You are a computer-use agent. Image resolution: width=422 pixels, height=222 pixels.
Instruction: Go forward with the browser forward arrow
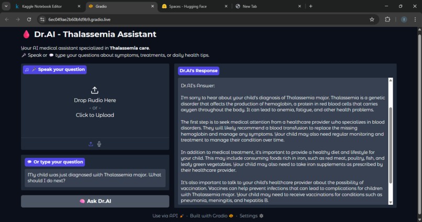pyautogui.click(x=18, y=19)
